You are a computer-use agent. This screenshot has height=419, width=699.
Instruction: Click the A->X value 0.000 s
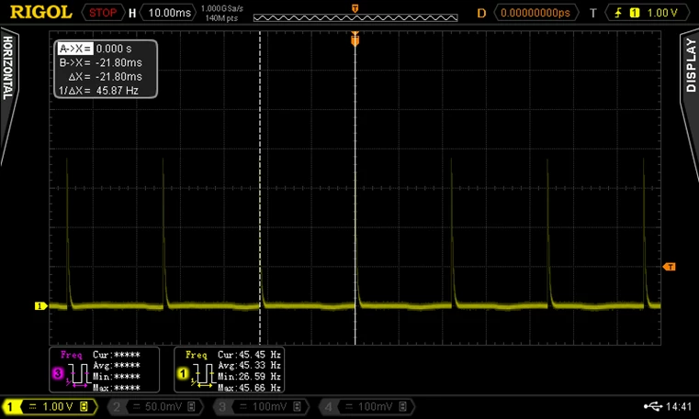(114, 49)
